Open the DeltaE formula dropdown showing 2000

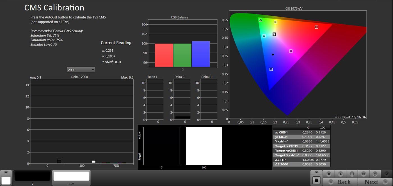(x=81, y=70)
